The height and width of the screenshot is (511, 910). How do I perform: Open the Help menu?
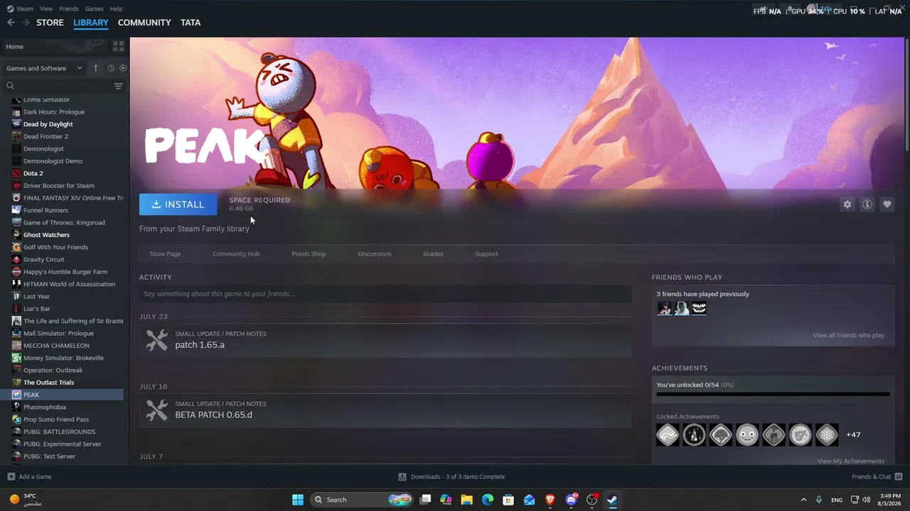tap(116, 9)
